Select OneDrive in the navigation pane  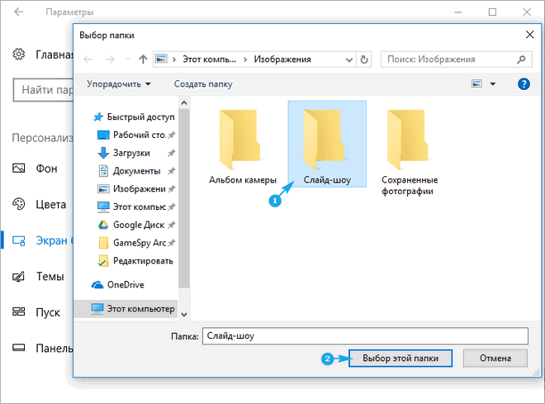coord(126,284)
